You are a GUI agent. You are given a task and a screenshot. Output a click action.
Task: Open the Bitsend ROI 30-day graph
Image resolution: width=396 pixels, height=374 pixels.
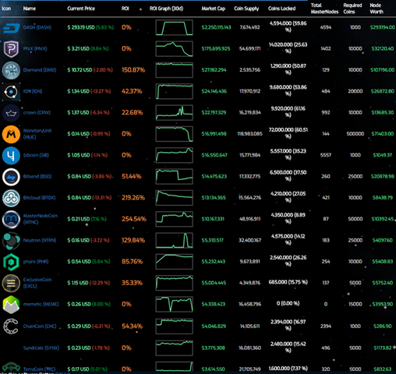[175, 177]
